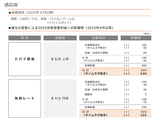Select the exchange rate 在庫影響 value 250

144,107
